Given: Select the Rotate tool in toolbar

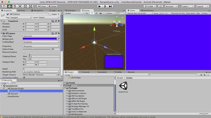Looking at the screenshot, I should [x=15, y=6].
